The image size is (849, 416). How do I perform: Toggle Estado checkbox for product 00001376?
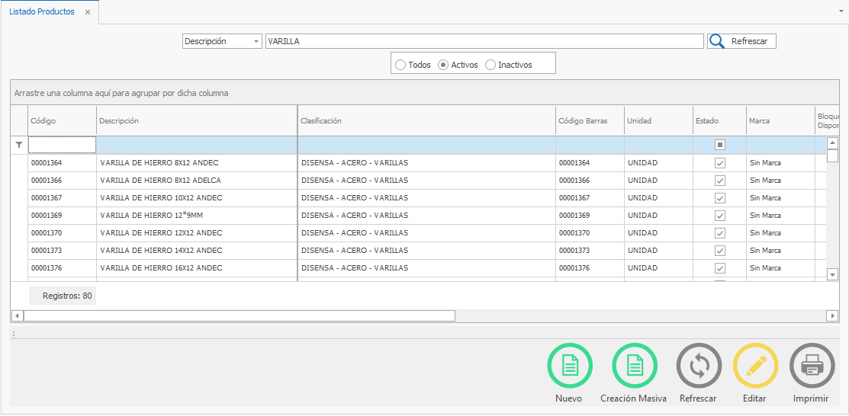coord(719,267)
